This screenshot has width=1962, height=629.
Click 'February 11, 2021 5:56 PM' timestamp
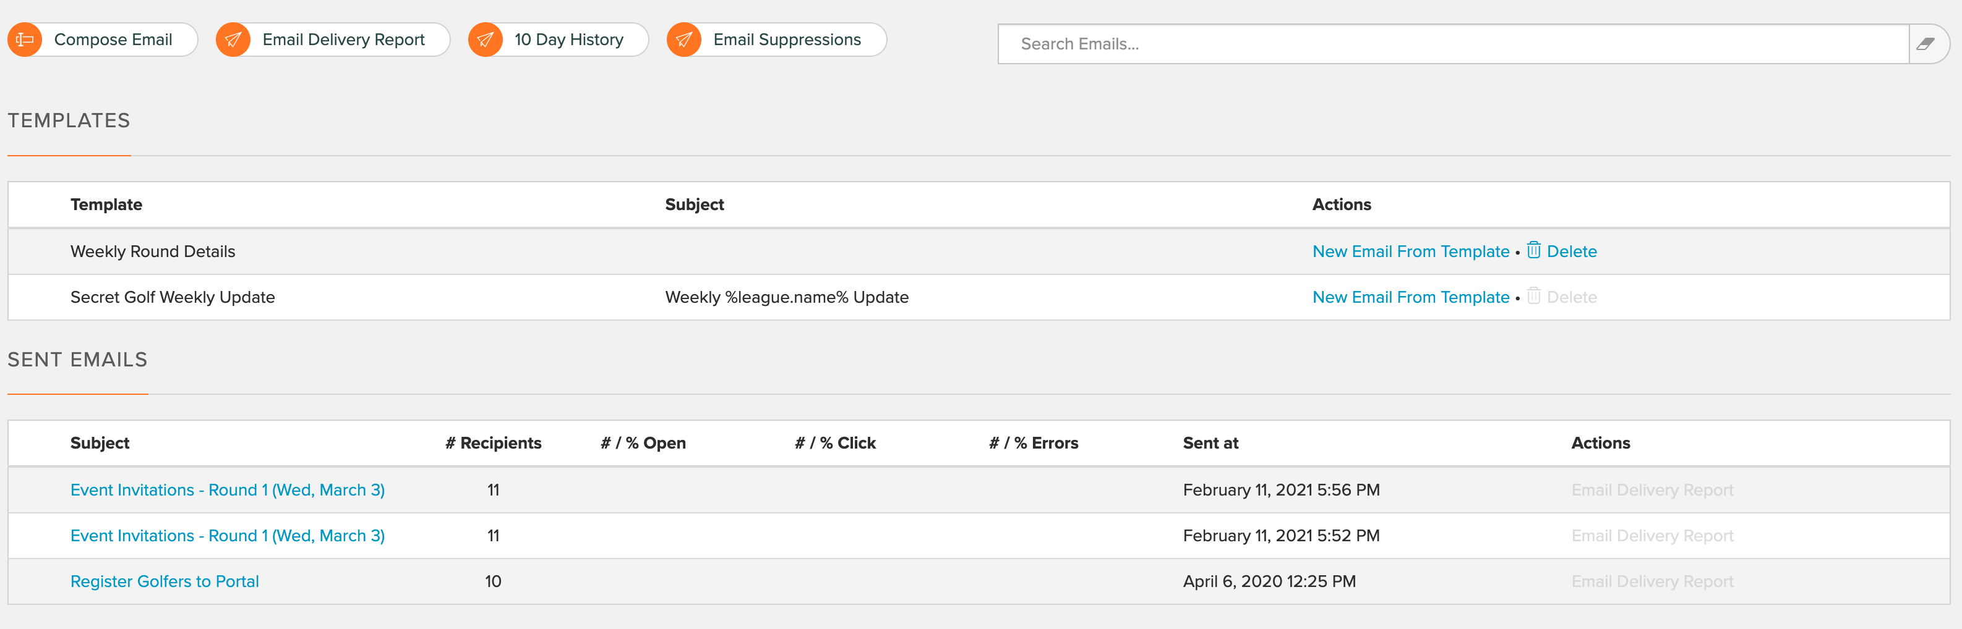(1281, 491)
